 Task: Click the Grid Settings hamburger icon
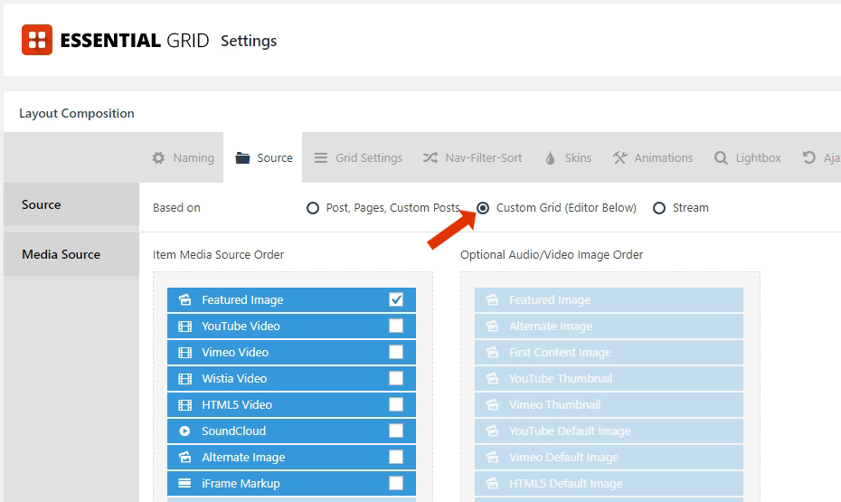coord(321,157)
